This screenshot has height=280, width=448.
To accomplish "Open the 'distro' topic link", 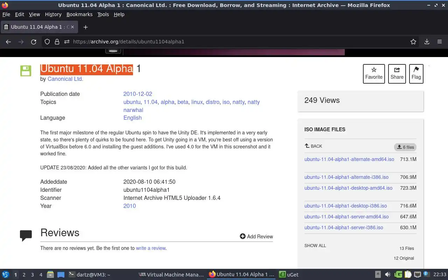I will (212, 102).
